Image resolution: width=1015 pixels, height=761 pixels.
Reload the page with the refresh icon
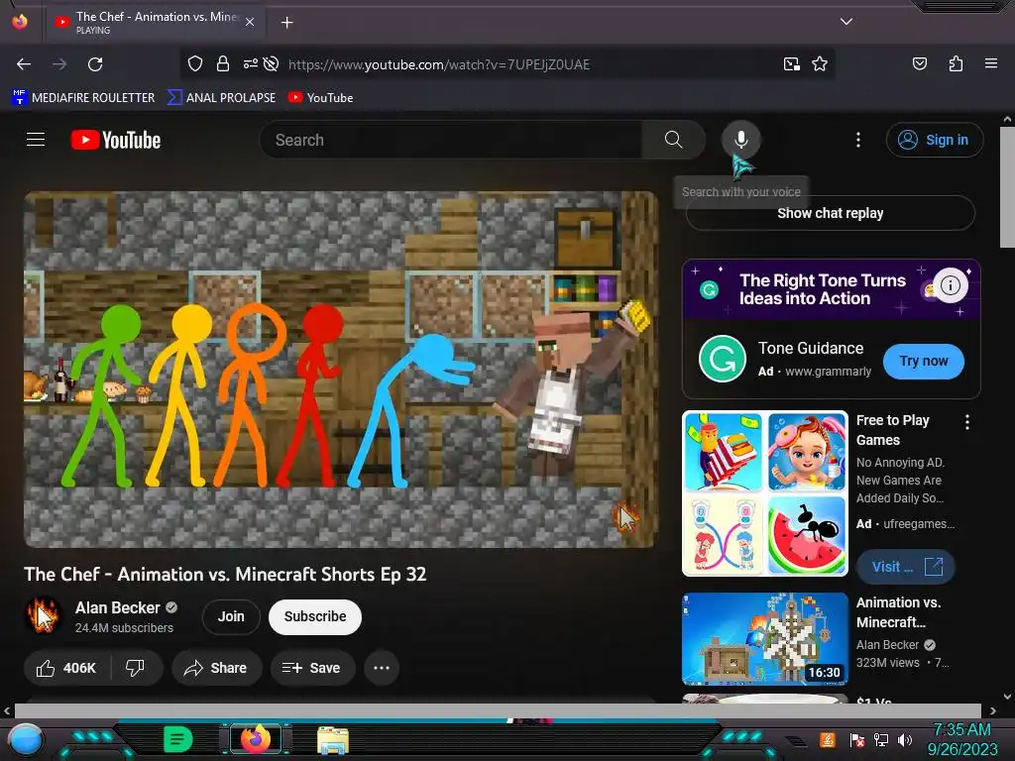coord(95,64)
